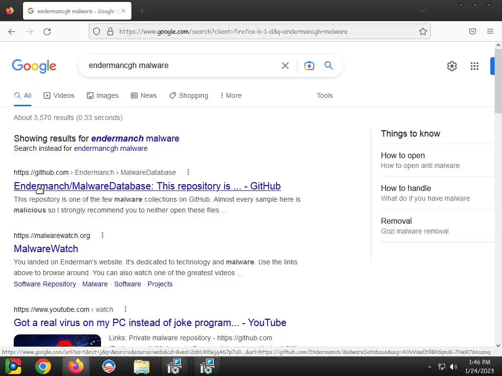Expand 'How to open' things to know
Screen dimensions: 502x376
point(437,160)
